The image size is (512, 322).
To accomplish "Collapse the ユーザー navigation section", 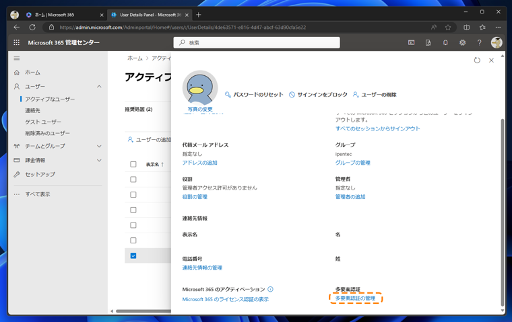I will pyautogui.click(x=99, y=87).
